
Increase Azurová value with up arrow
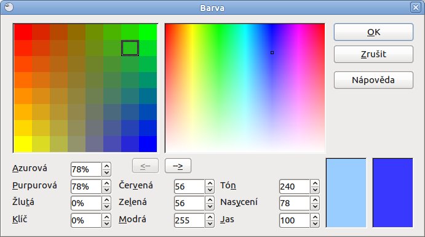tap(106, 166)
